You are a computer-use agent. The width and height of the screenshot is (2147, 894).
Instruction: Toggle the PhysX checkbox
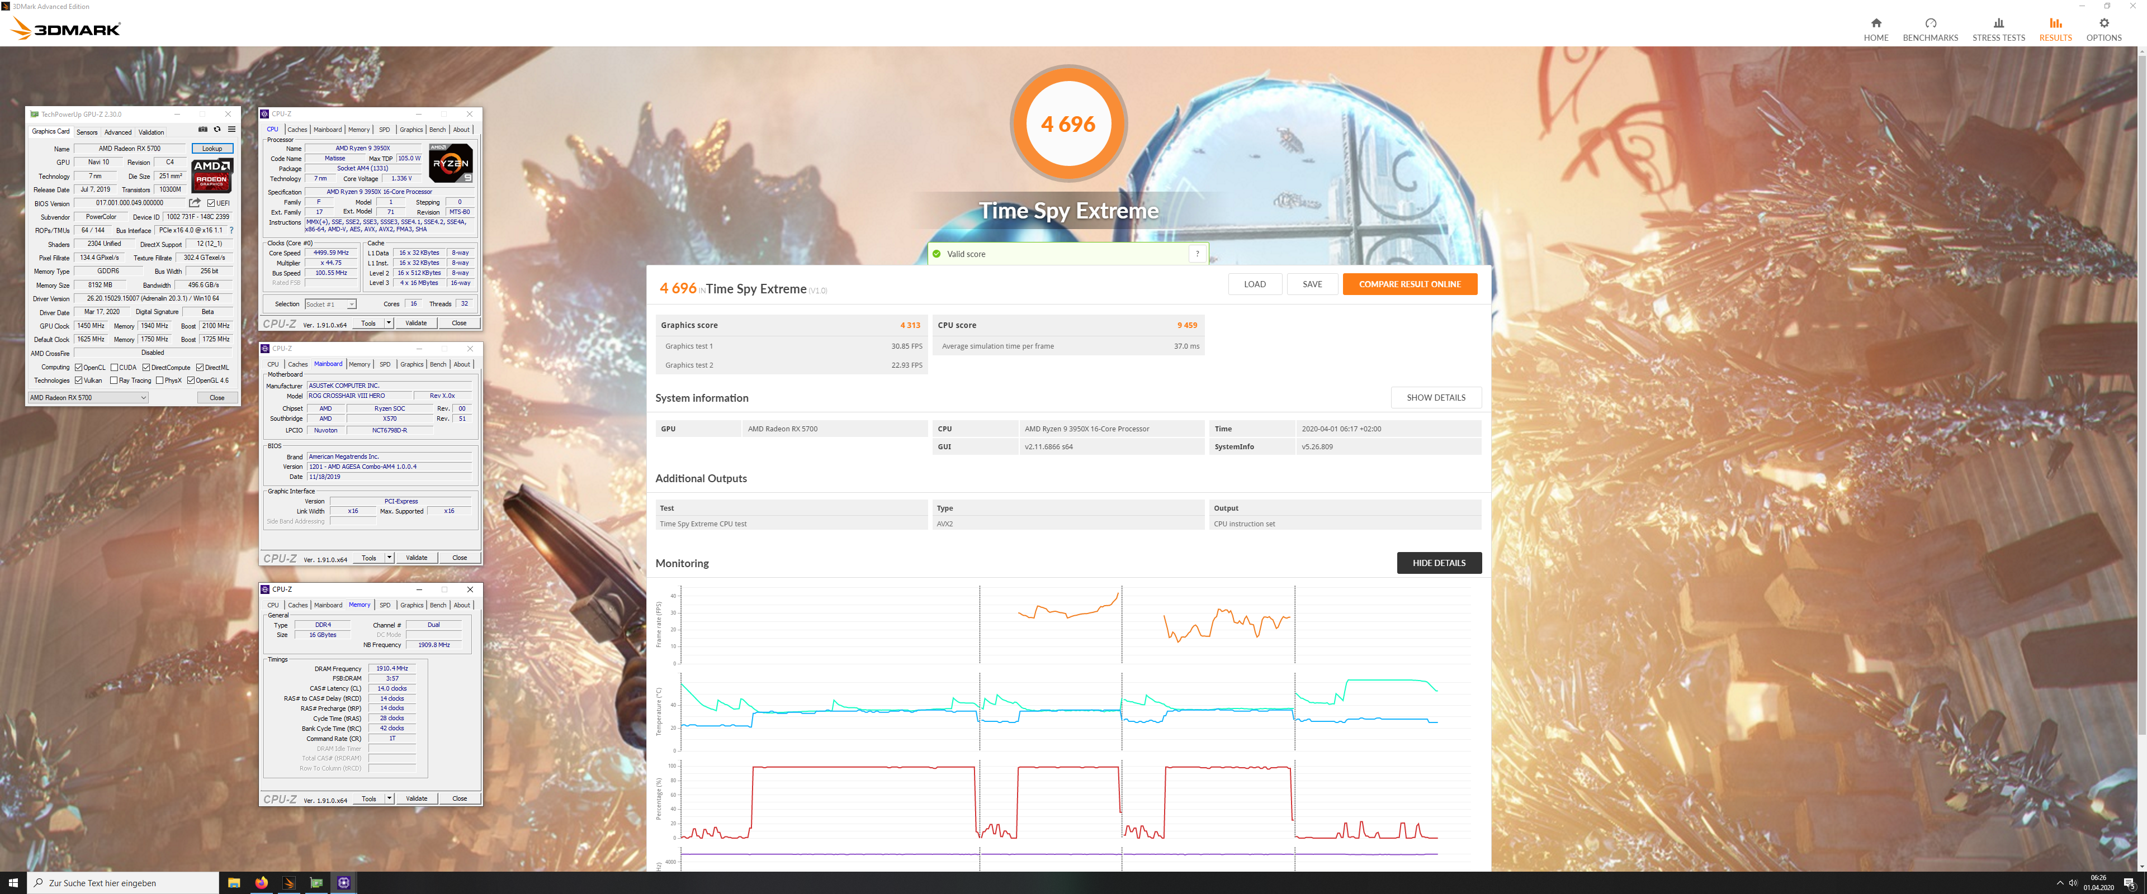(160, 381)
